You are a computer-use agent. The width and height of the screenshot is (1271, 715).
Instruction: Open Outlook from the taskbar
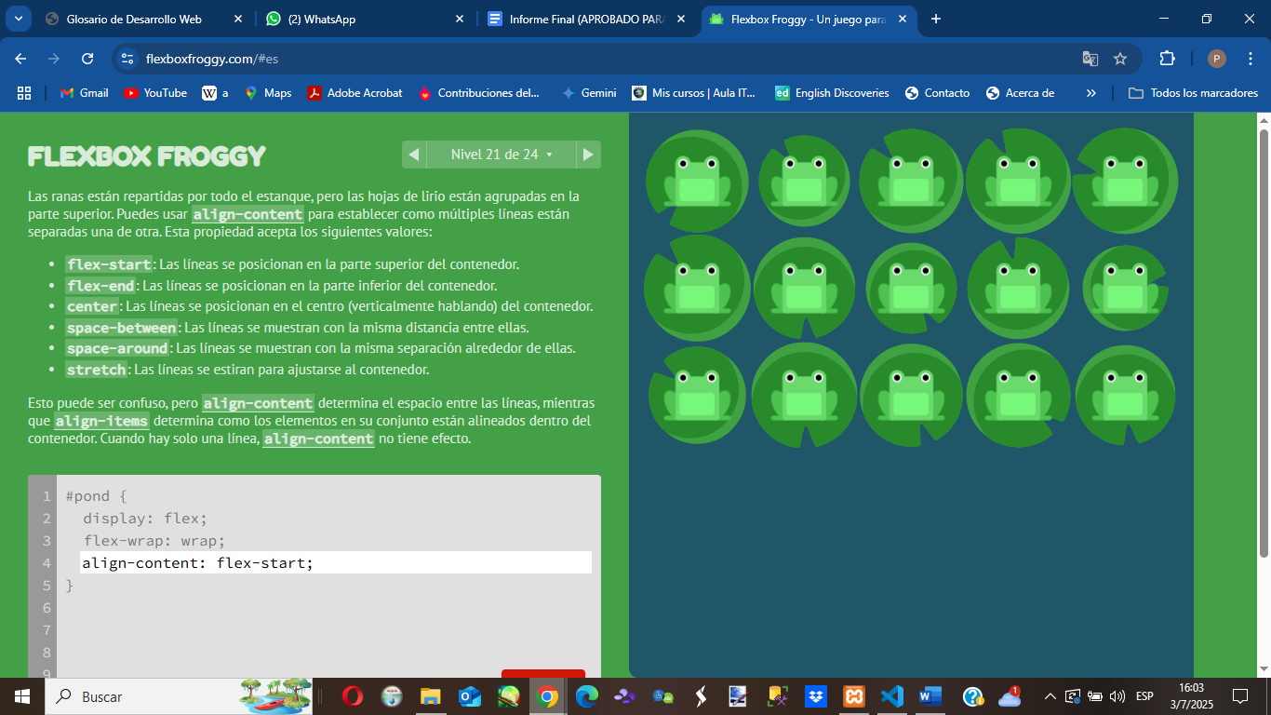469,696
